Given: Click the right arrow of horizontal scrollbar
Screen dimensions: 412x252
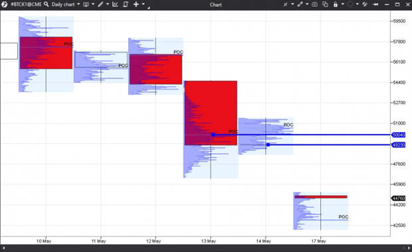Looking at the screenshot, I should click(409, 248).
